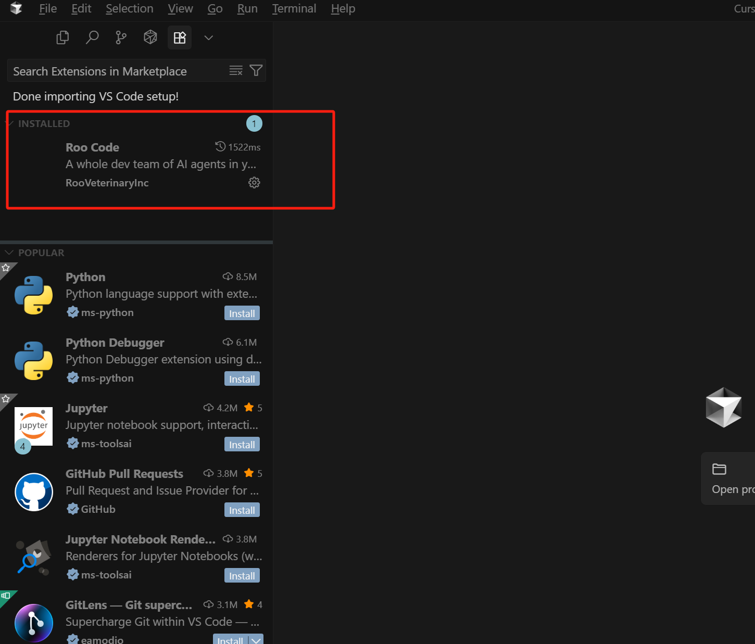Viewport: 755px width, 644px height.
Task: Click the GitHub Pull Requests star rating
Action: [x=253, y=473]
